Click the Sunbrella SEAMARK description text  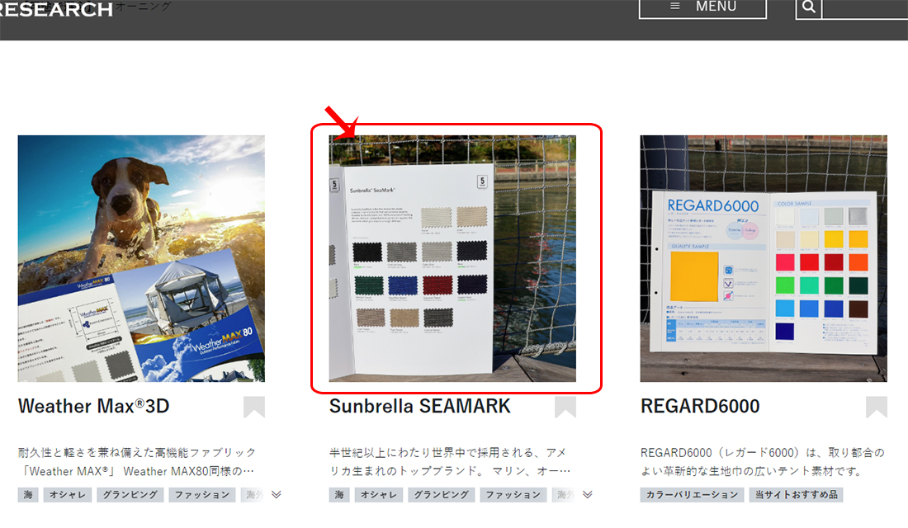[x=449, y=461]
